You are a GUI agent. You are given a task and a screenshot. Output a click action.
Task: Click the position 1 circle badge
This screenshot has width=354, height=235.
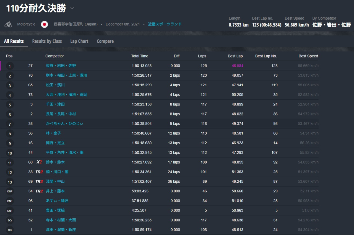click(x=10, y=66)
